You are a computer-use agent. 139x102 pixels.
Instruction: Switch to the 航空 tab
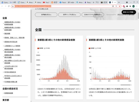[x=54, y=3]
